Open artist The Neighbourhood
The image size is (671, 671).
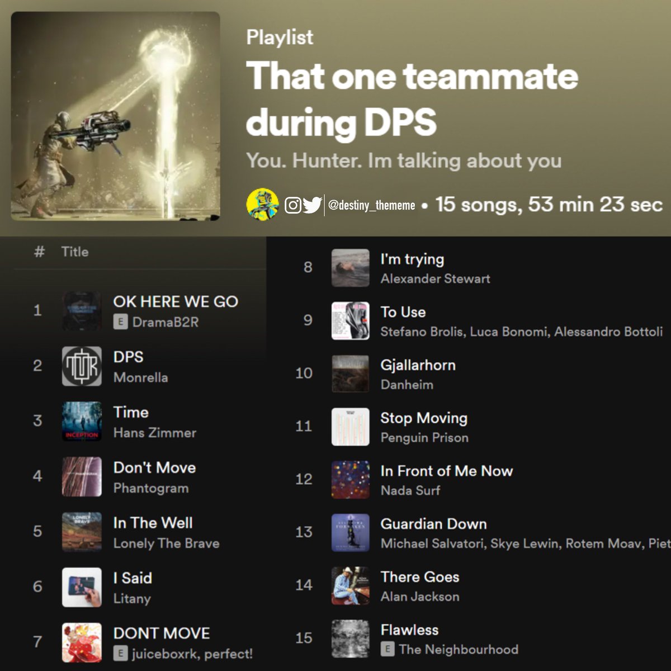459,650
